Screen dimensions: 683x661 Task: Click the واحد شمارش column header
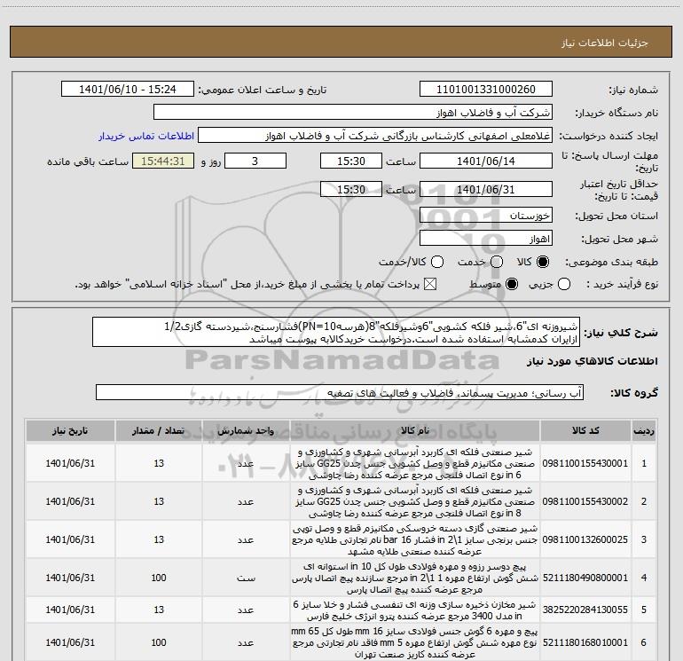coord(246,430)
